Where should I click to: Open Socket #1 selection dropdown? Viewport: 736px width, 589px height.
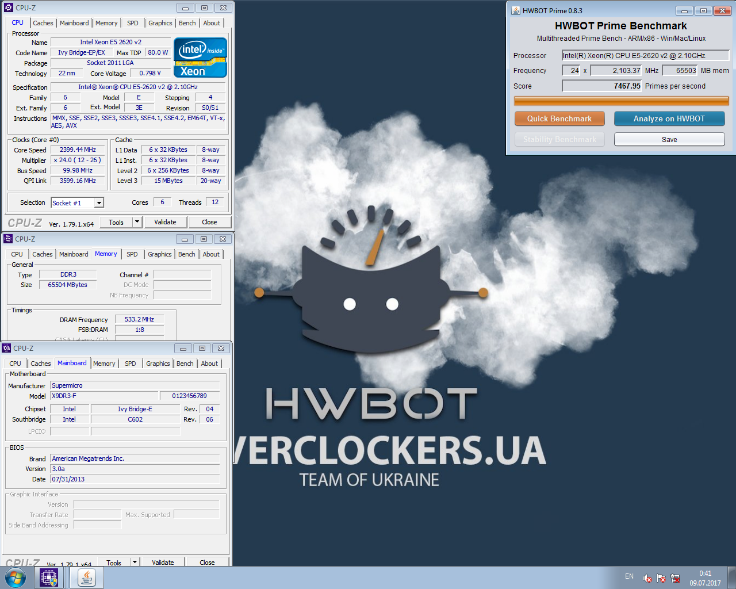click(x=99, y=202)
